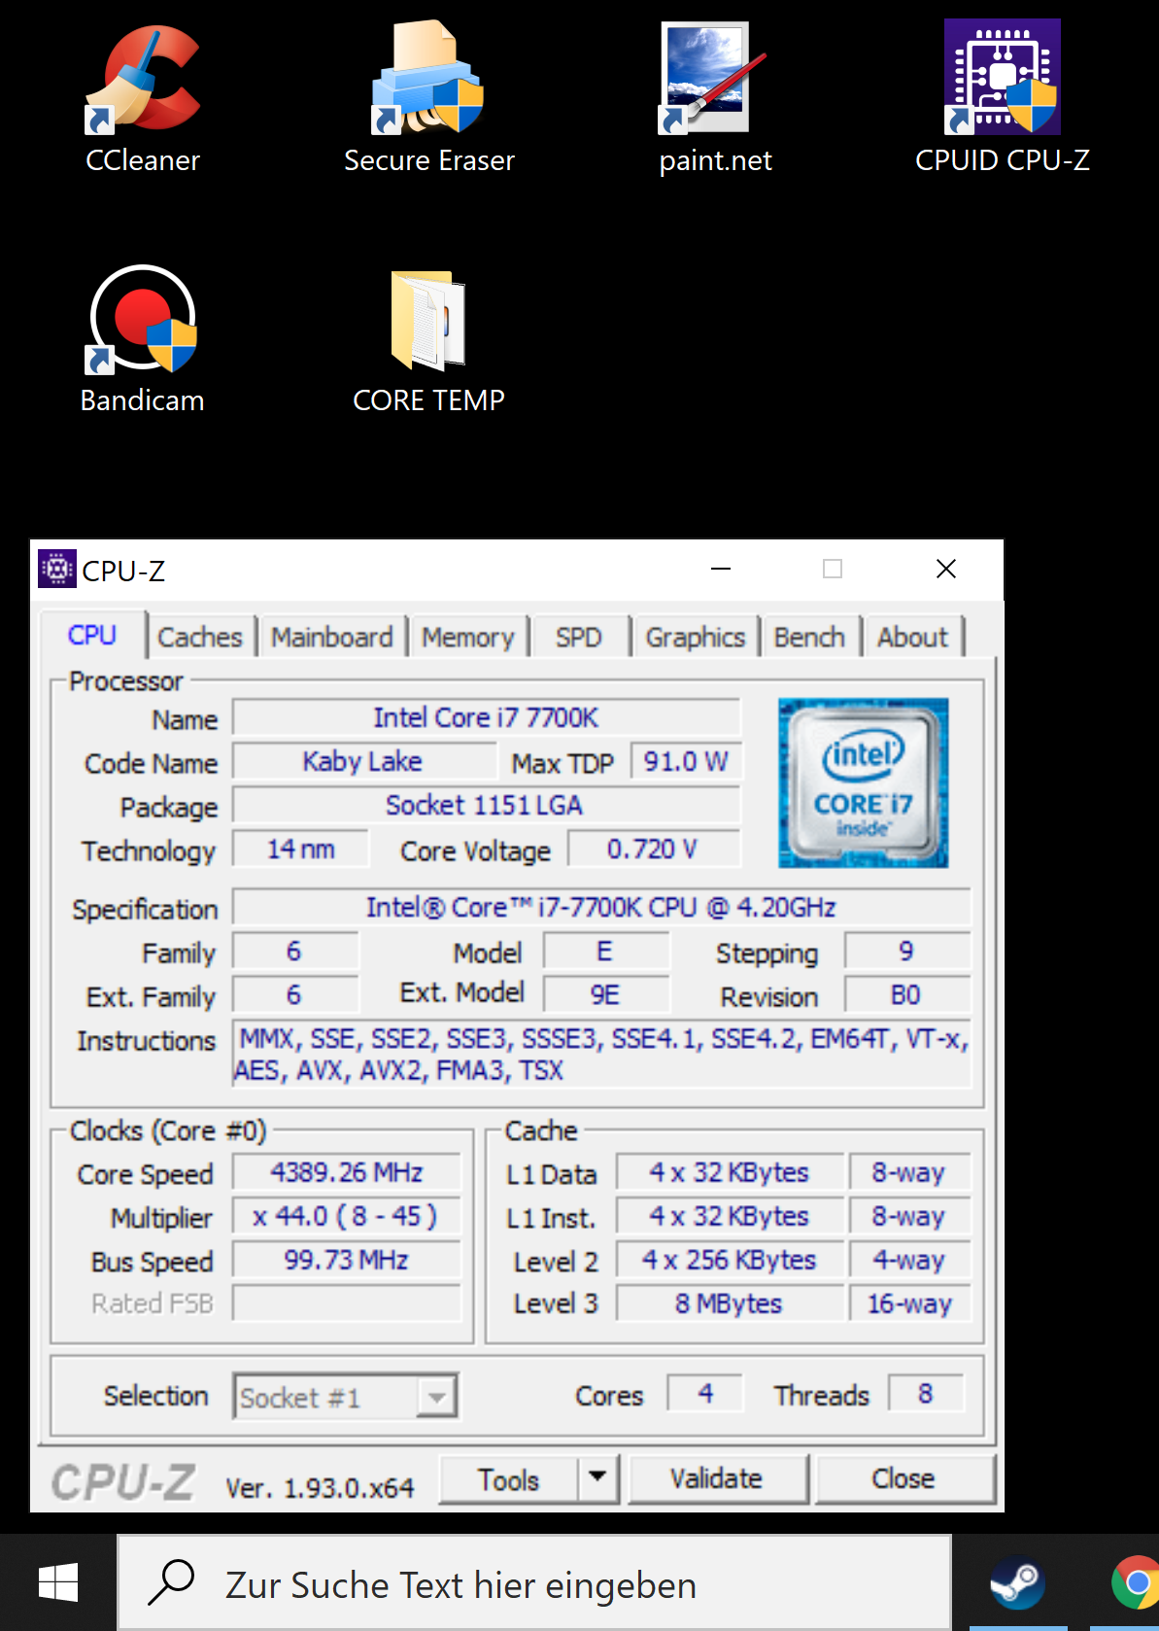Click the taskbar search field 'Zur Suche Text hier eingeben'
The height and width of the screenshot is (1631, 1159).
[x=534, y=1583]
